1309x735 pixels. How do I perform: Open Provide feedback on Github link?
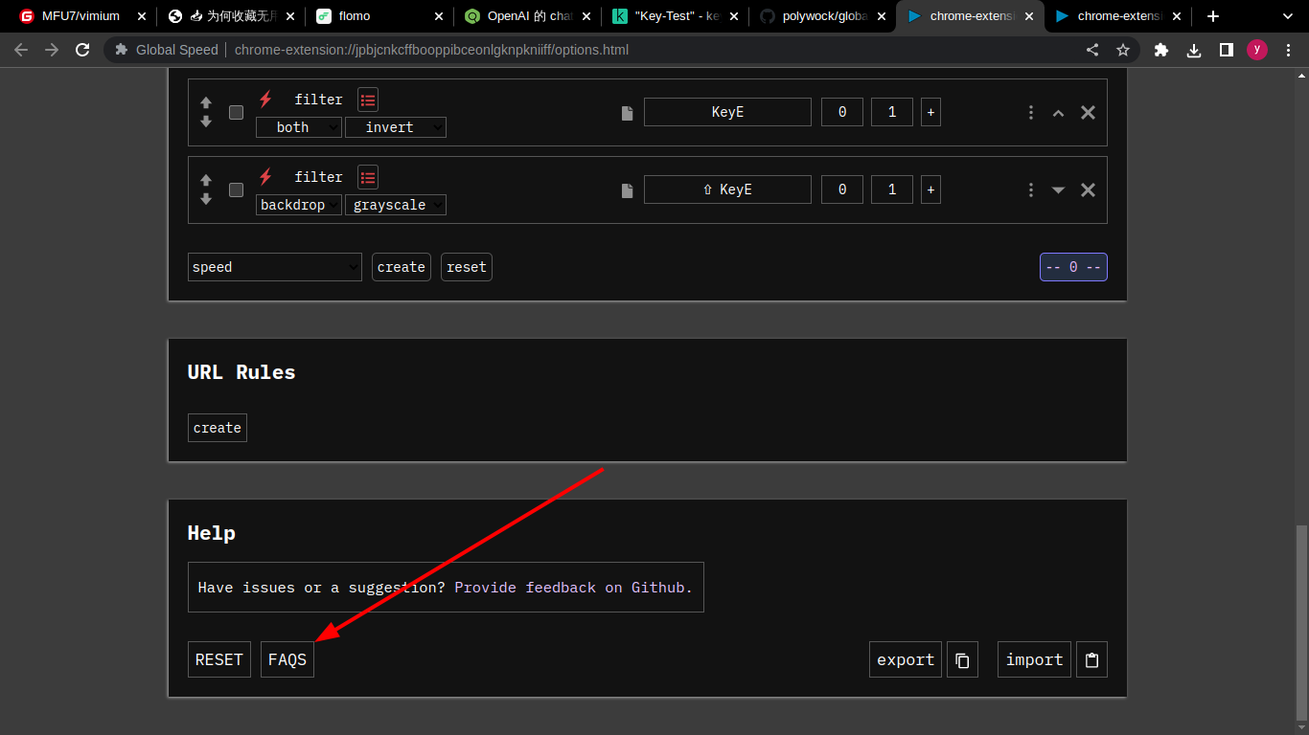(573, 588)
